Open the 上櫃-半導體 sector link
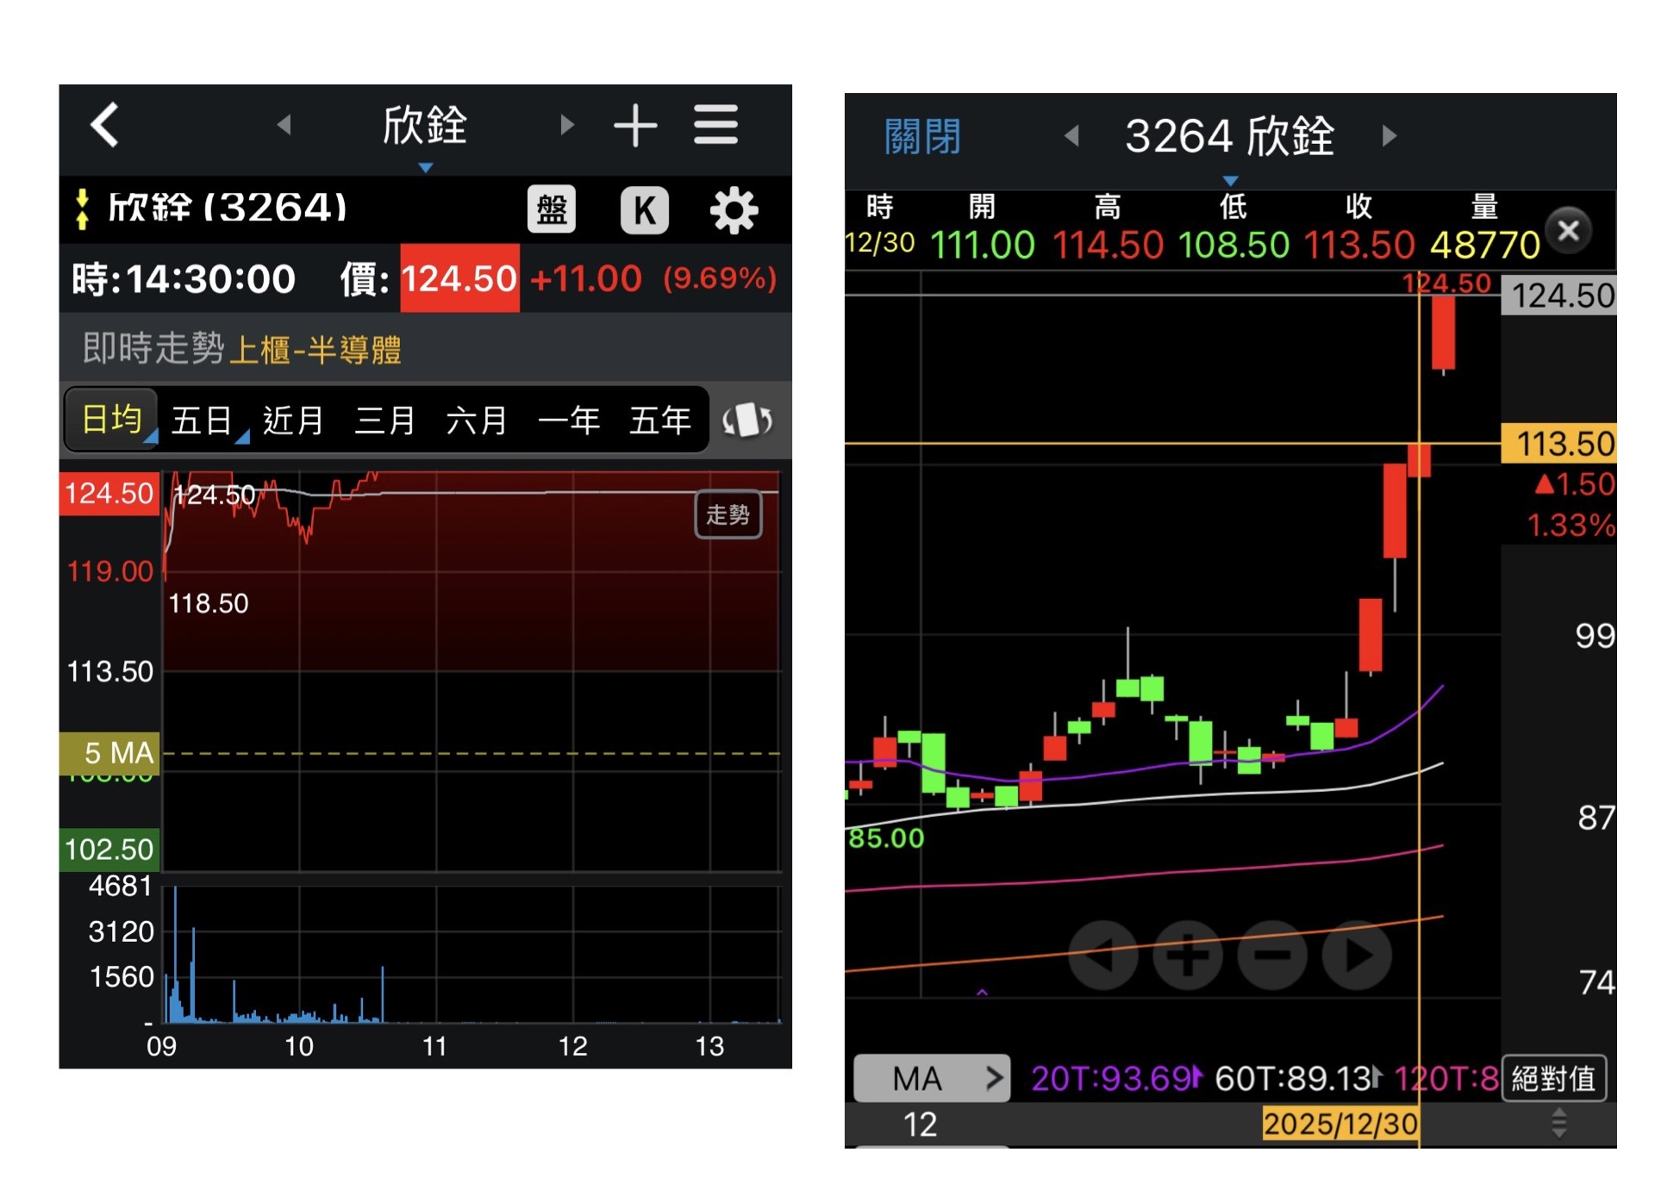 (x=315, y=350)
